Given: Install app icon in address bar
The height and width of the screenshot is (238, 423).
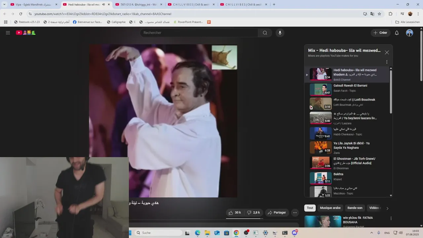Looking at the screenshot, I should point(365,14).
